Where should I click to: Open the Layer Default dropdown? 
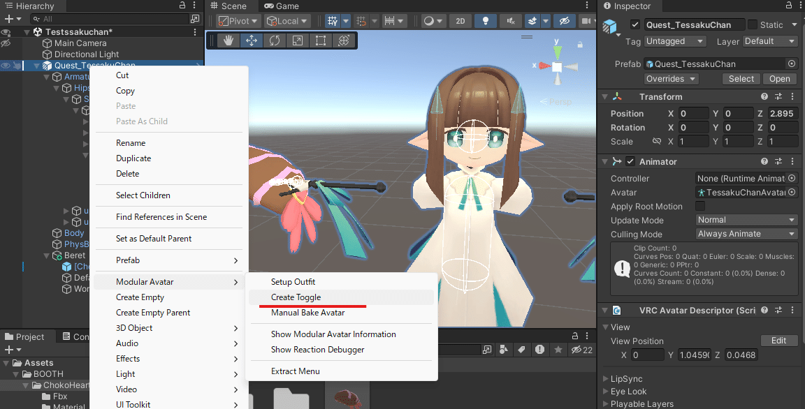pos(769,41)
